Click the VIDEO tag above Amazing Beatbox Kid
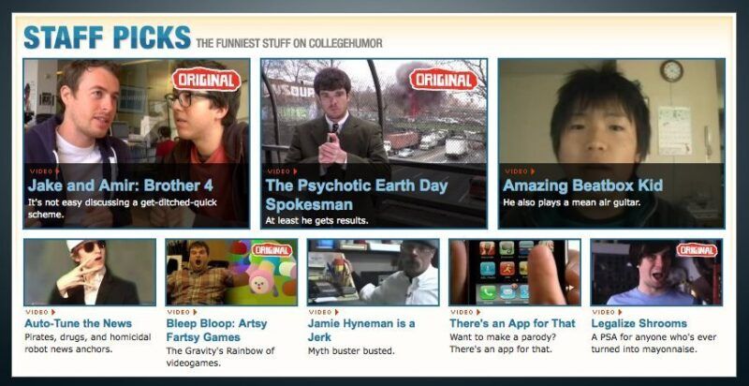749x386 pixels. pos(520,171)
